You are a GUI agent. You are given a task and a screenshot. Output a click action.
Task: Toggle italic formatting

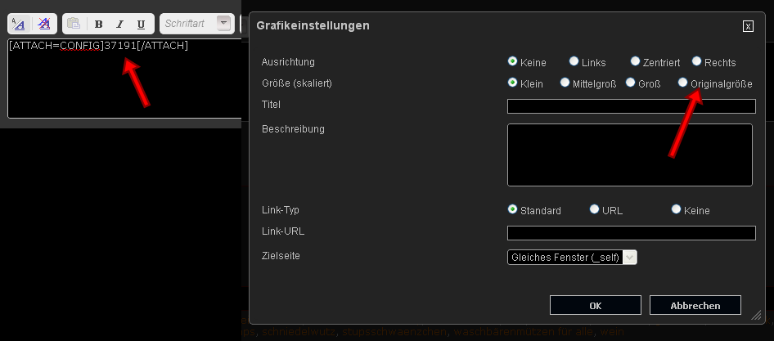tap(119, 25)
